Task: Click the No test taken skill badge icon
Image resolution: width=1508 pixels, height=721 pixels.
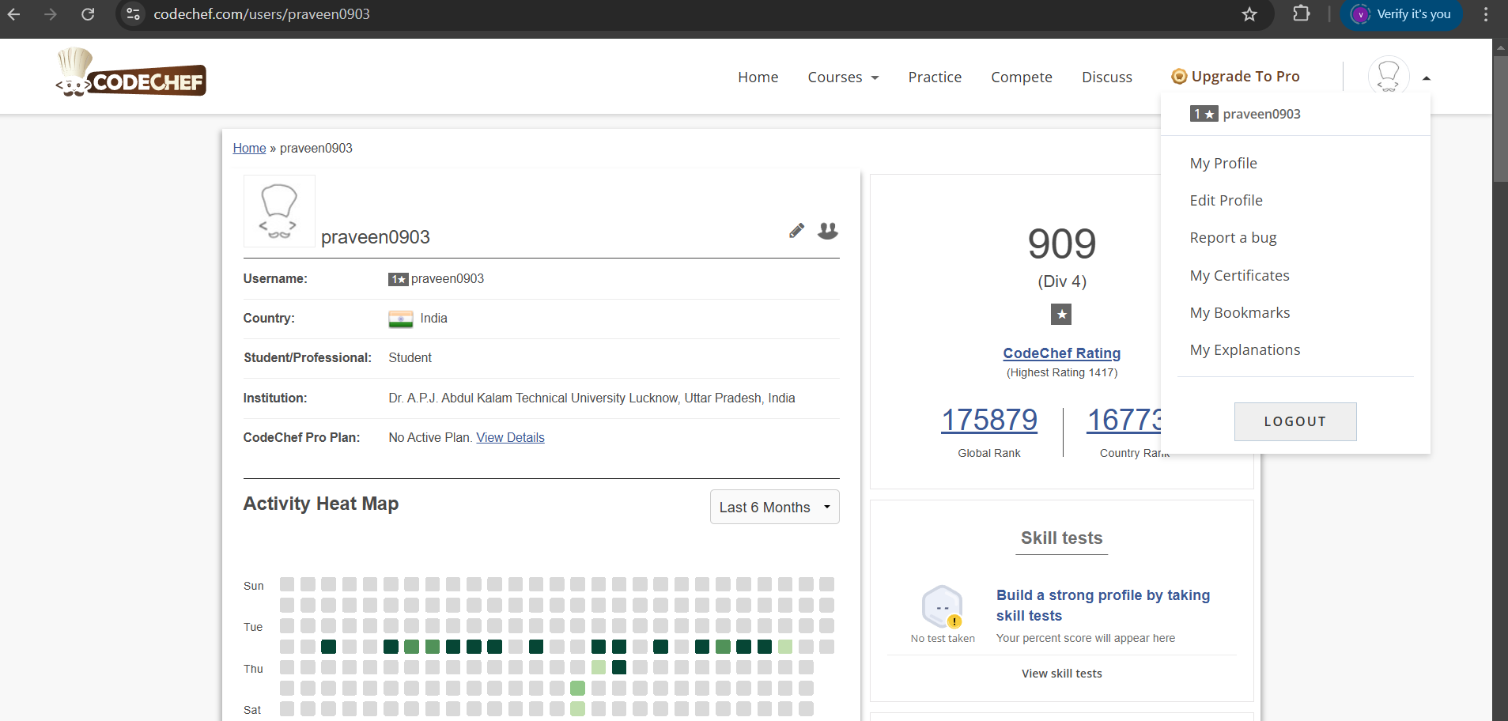Action: (x=943, y=606)
